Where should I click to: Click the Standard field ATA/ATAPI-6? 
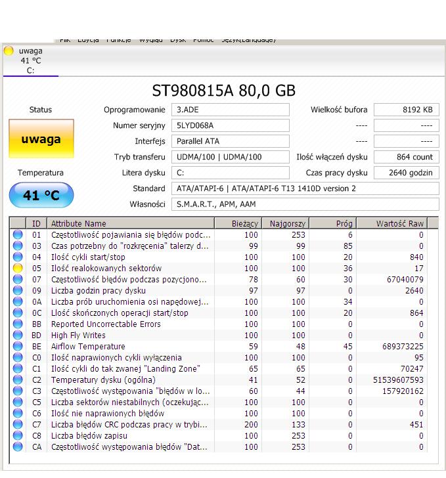305,188
